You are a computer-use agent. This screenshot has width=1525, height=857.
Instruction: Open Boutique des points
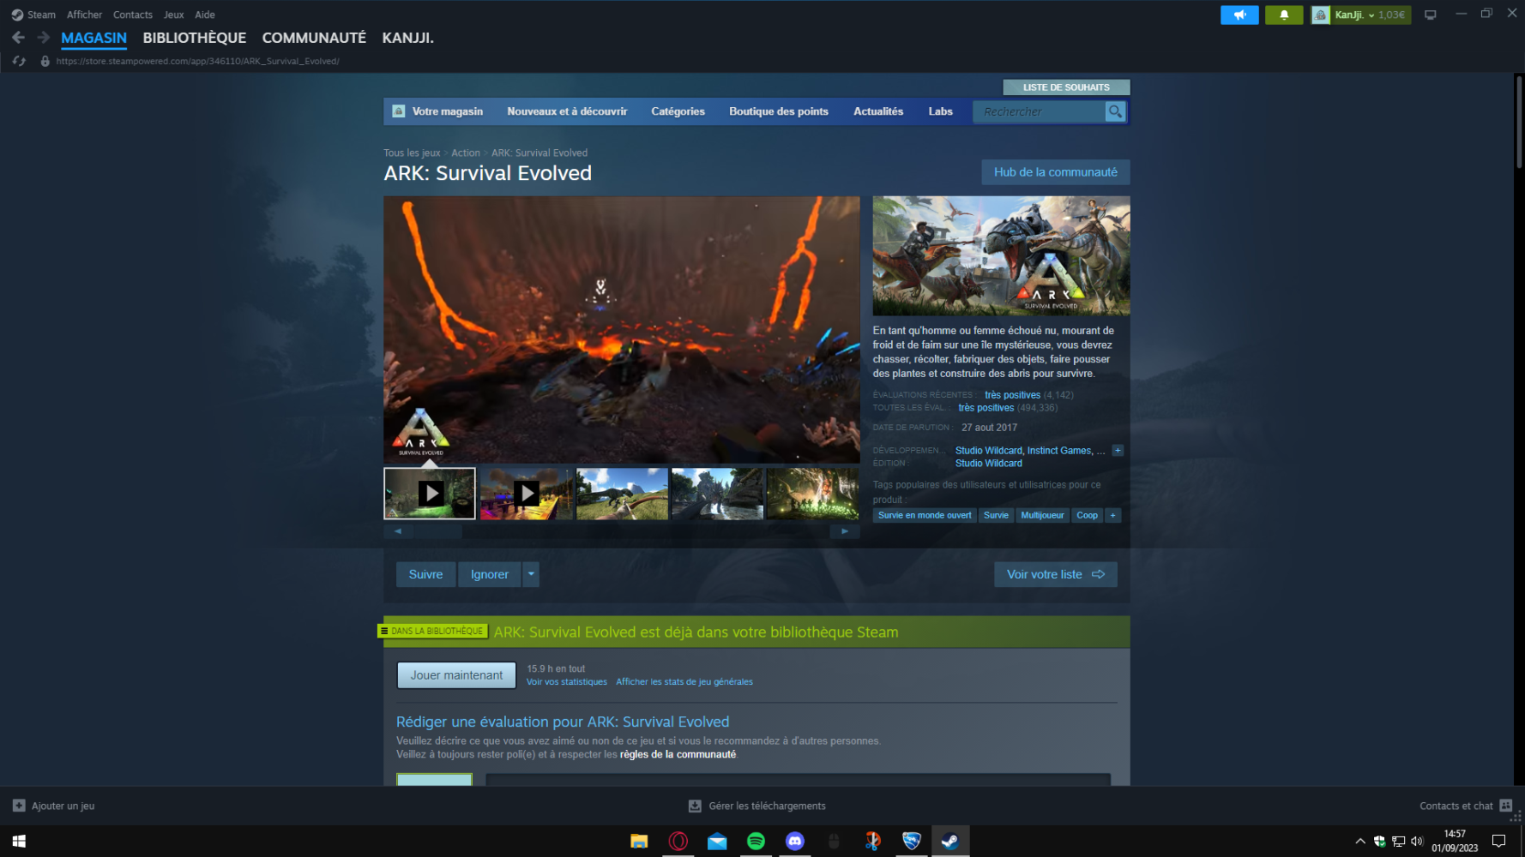[x=779, y=111]
